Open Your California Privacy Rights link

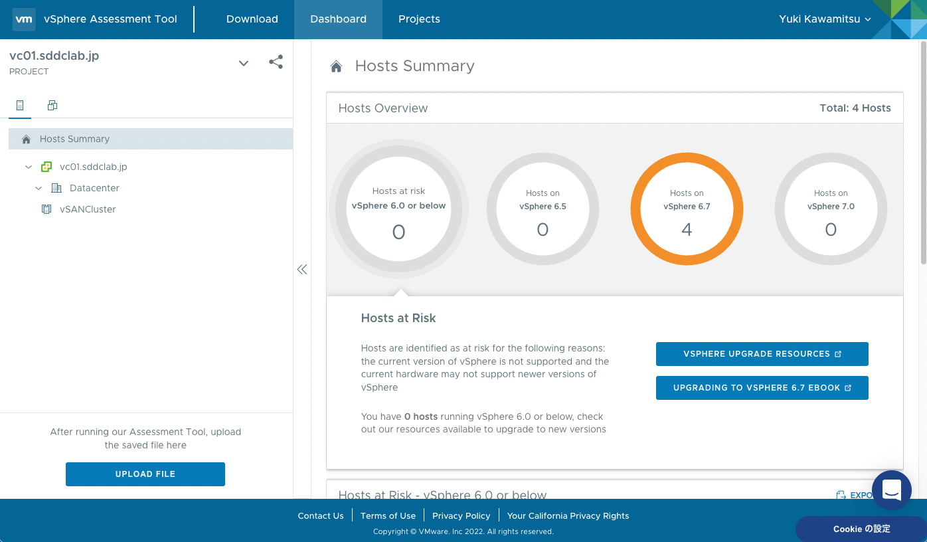[568, 516]
